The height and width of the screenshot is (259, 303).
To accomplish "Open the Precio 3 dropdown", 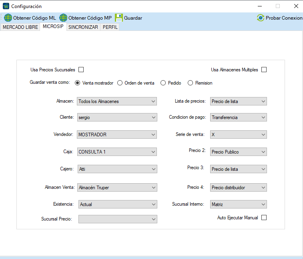I will click(239, 169).
